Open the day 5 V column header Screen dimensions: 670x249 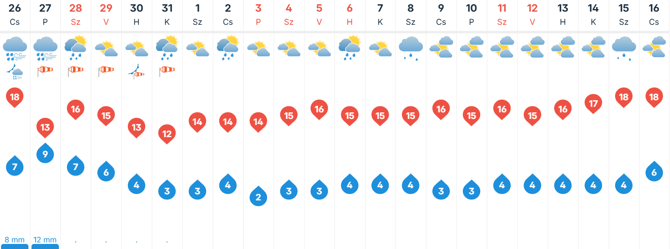(319, 14)
